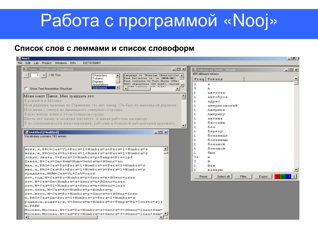Close the Tokens in Texte_Simple window
This screenshot has height=238, width=318.
[x=296, y=70]
